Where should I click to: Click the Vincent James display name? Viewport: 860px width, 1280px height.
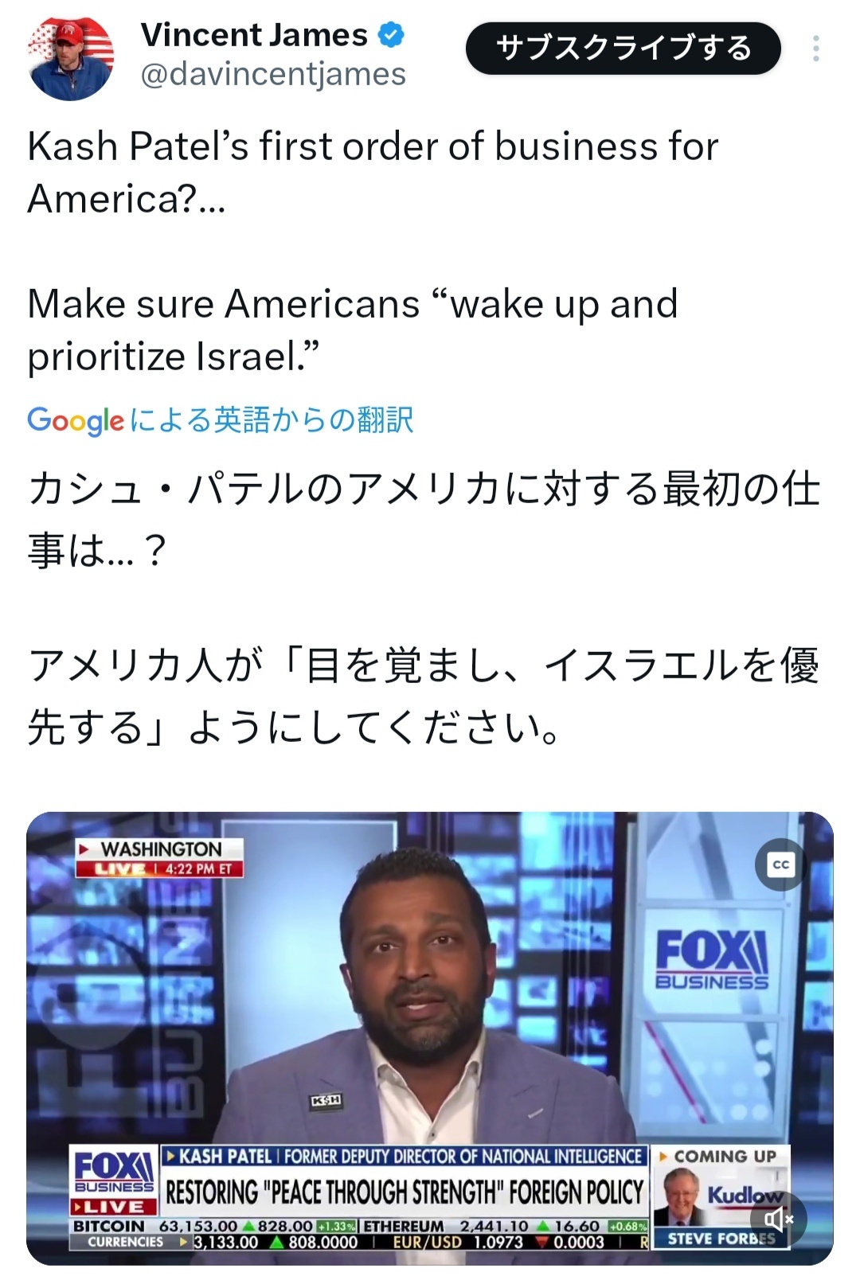tap(254, 35)
